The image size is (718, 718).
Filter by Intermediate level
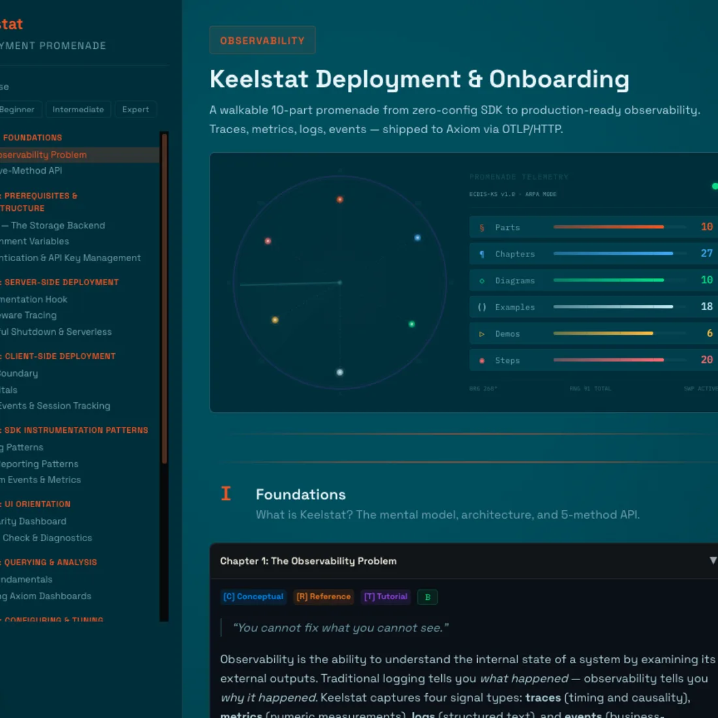tap(78, 110)
